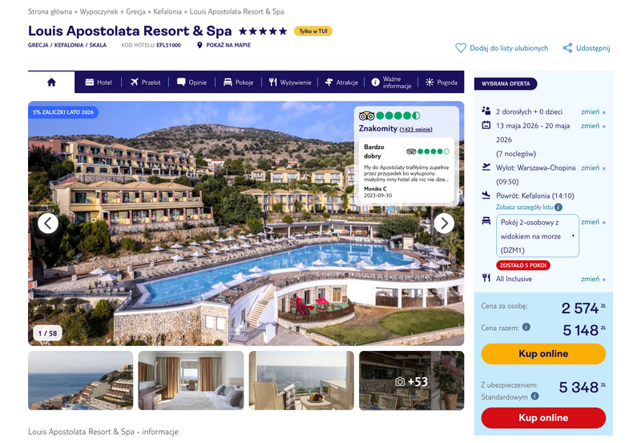The image size is (641, 443).
Task: Open the room type dropdown
Action: (x=538, y=236)
